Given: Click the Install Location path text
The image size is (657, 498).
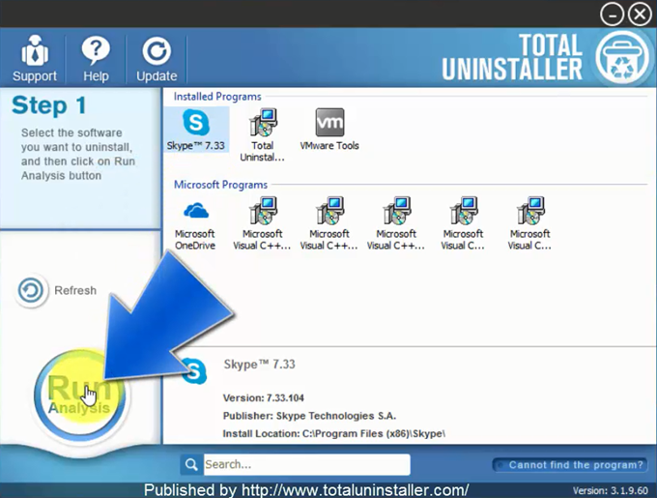Looking at the screenshot, I should pyautogui.click(x=334, y=433).
